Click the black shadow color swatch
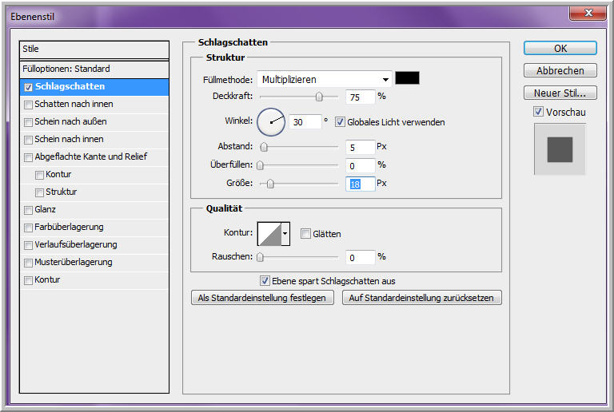614x412 pixels. point(407,77)
